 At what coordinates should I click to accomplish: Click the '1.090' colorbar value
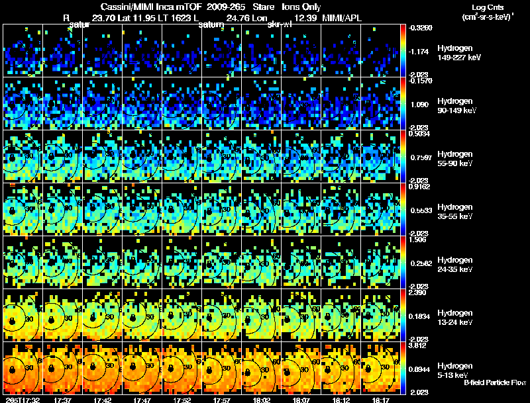(x=419, y=105)
